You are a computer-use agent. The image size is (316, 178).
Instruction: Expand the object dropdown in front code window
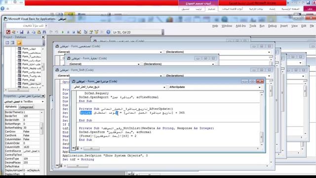164,87
